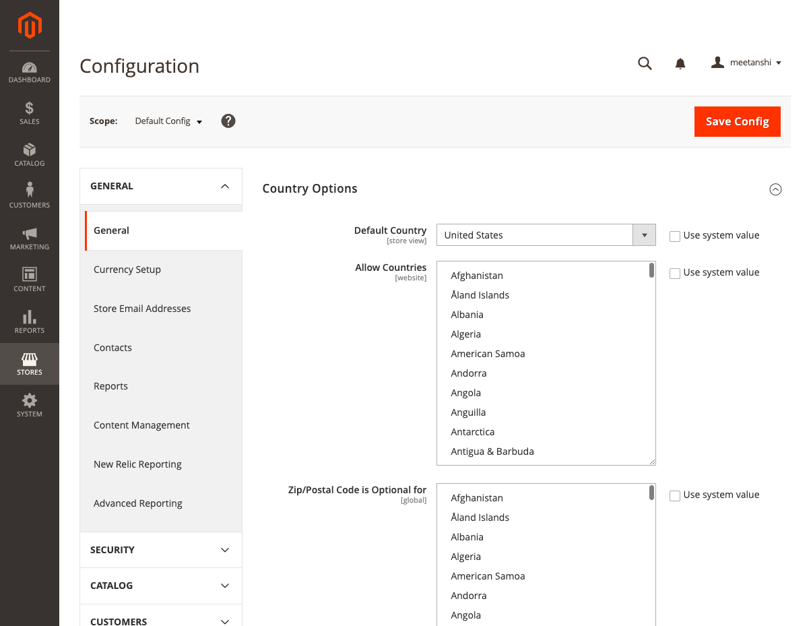The image size is (811, 626).
Task: Select American Samoa in Allow Countries list
Action: [x=543, y=354]
